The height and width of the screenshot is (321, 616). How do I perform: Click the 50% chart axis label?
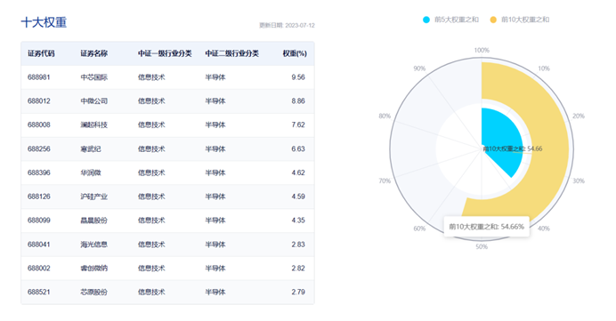[482, 247]
